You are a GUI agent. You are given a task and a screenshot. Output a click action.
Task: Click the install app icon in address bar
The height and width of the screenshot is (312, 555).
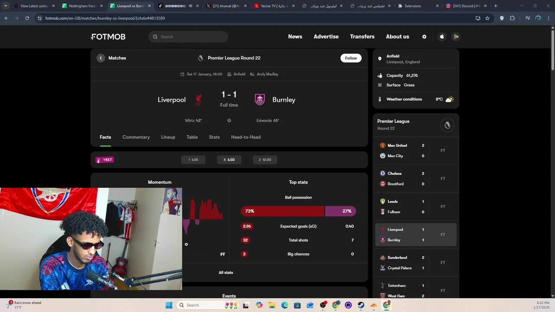pyautogui.click(x=478, y=18)
